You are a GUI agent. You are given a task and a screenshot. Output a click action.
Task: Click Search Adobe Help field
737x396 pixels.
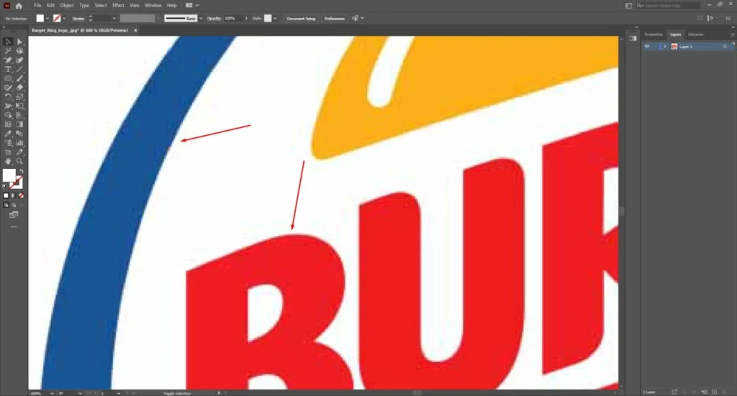[x=669, y=6]
